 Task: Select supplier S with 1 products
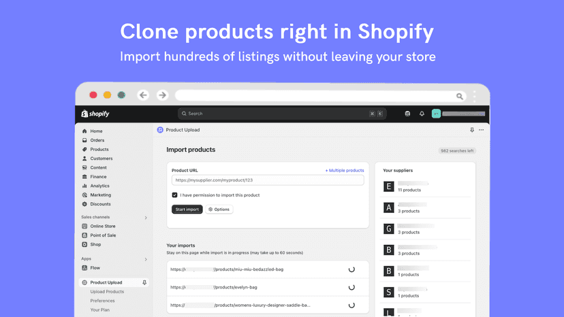(425, 293)
